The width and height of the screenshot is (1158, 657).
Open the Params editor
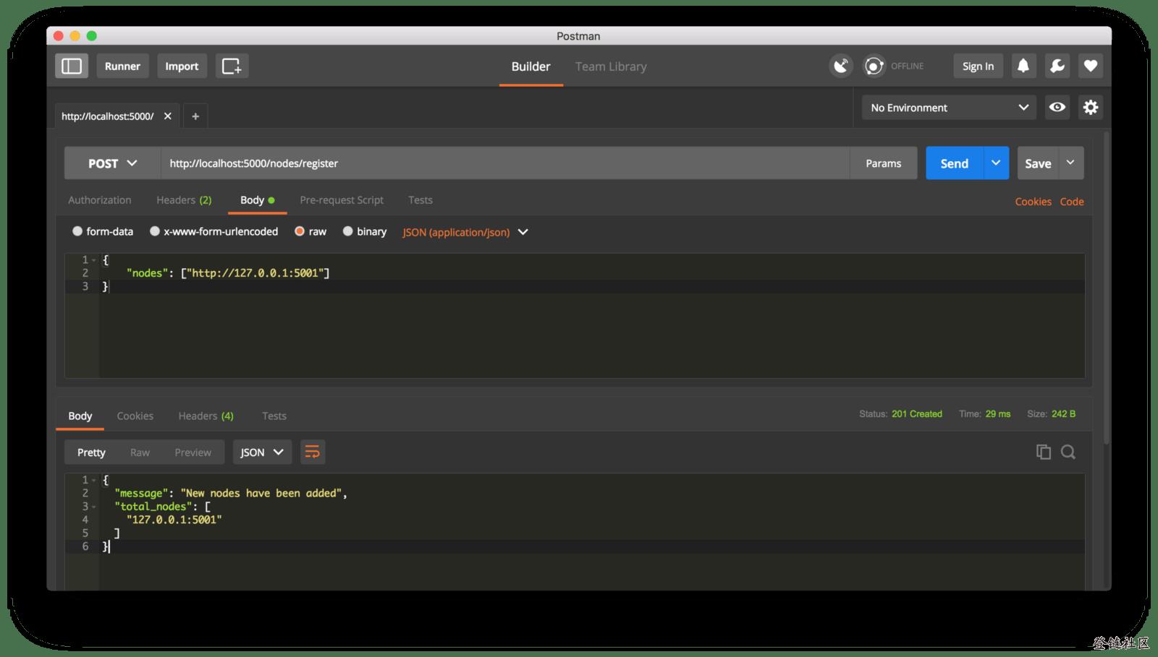tap(883, 163)
